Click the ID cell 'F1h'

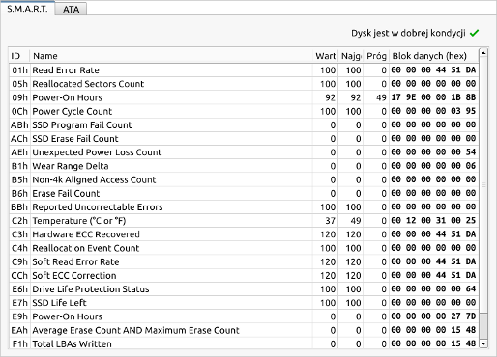click(x=20, y=344)
